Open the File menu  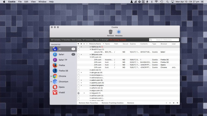[x=20, y=2]
